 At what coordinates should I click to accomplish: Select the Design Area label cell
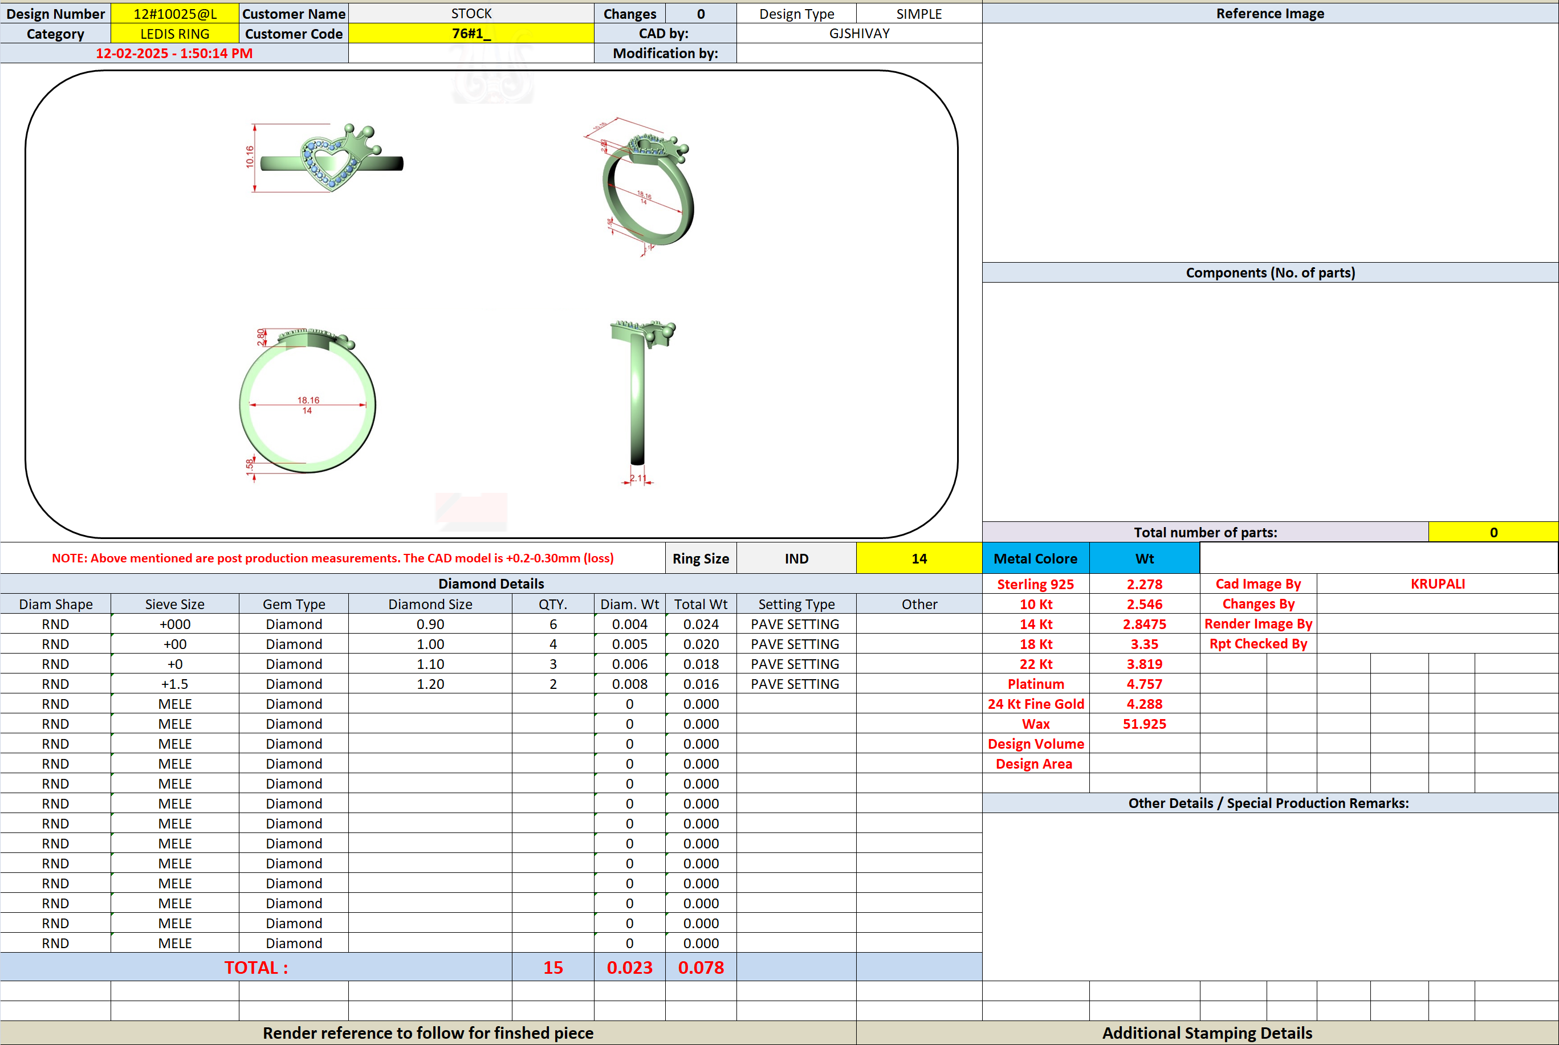pos(1035,764)
